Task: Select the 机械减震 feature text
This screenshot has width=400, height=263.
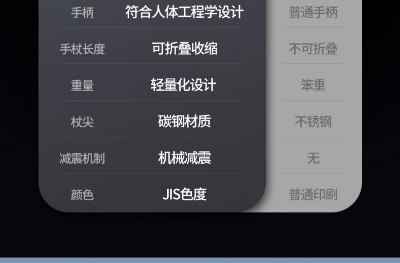Action: pyautogui.click(x=185, y=158)
